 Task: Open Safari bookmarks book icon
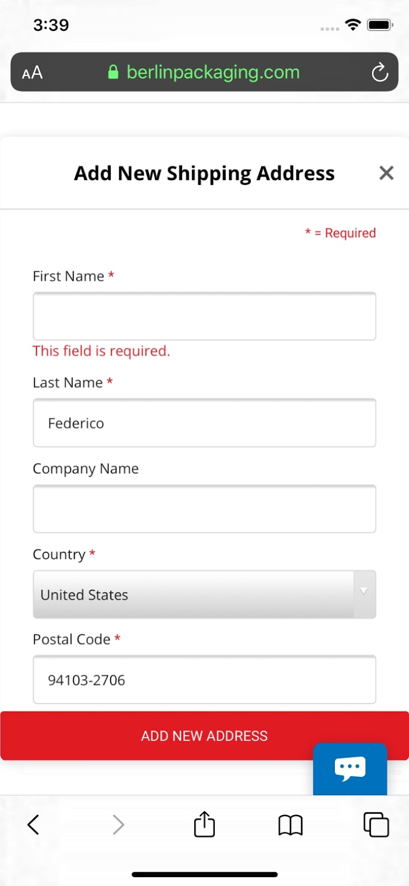290,825
